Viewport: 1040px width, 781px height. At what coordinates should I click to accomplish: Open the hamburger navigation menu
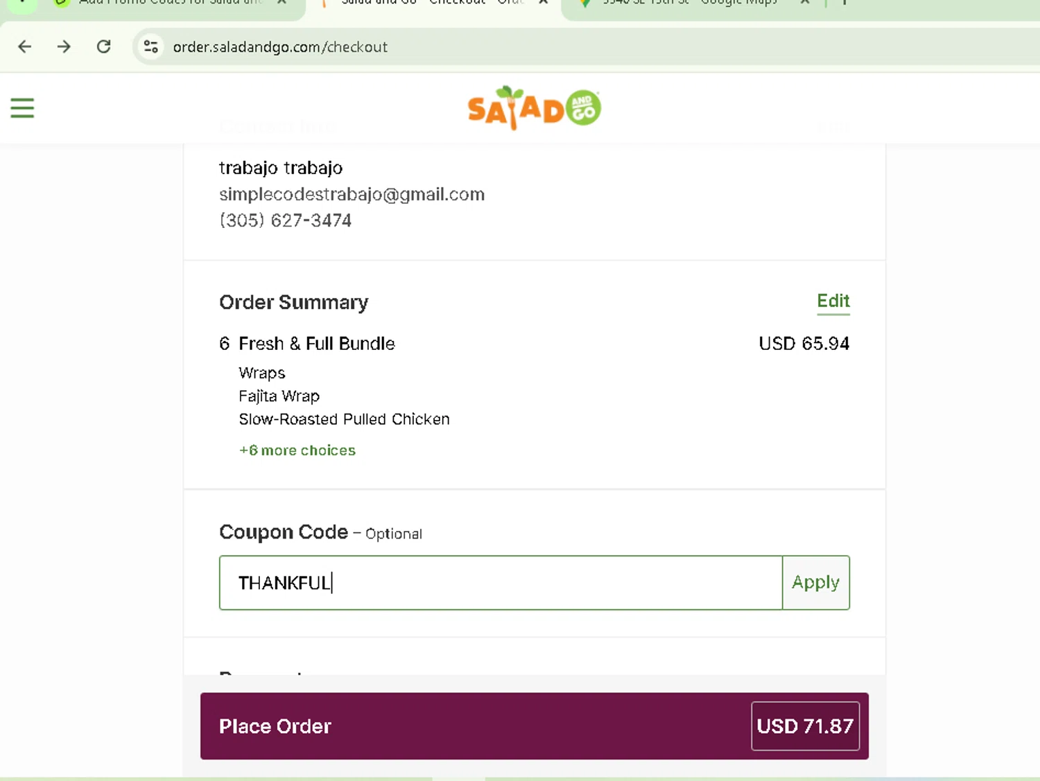click(22, 108)
